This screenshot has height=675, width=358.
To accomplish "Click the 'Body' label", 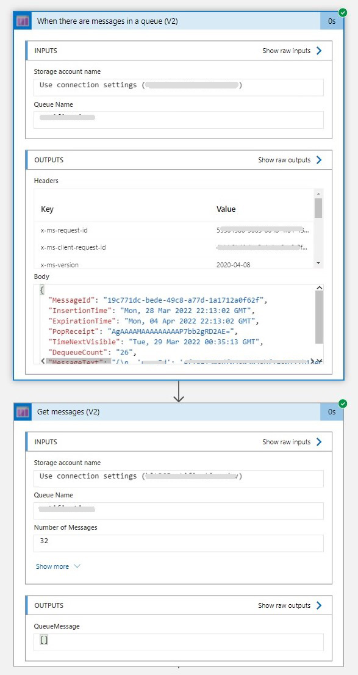I will click(41, 277).
